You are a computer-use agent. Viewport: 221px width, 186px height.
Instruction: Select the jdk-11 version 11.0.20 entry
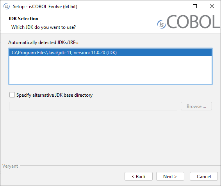click(x=110, y=53)
